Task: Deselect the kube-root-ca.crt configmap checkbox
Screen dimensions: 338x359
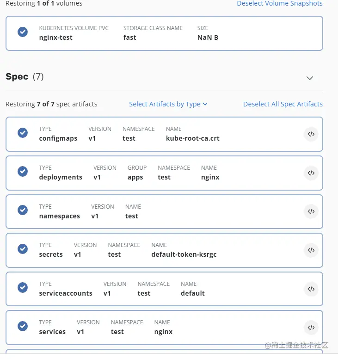Action: (23, 133)
